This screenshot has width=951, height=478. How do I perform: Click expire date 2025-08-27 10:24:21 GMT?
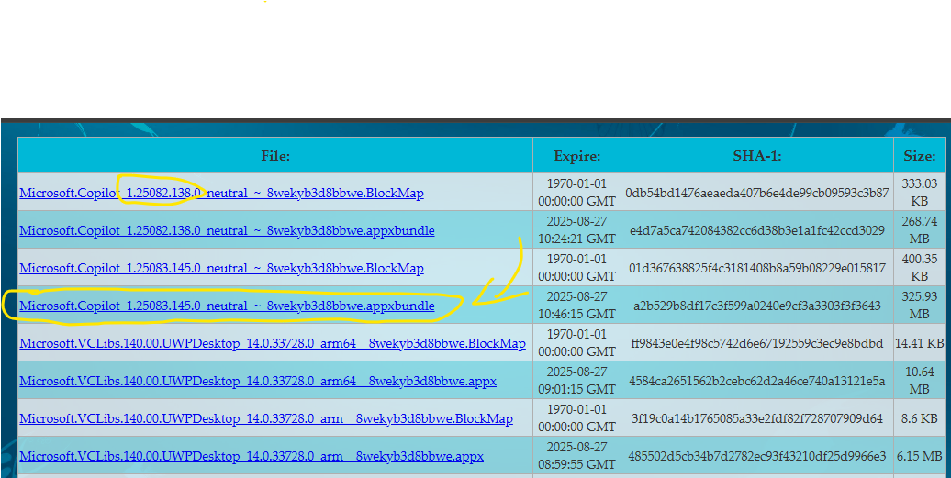click(x=576, y=230)
